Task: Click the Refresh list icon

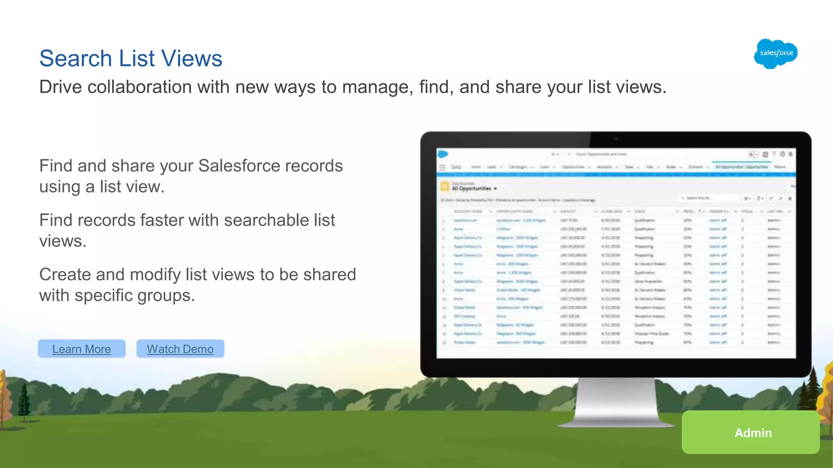Action: pos(771,199)
